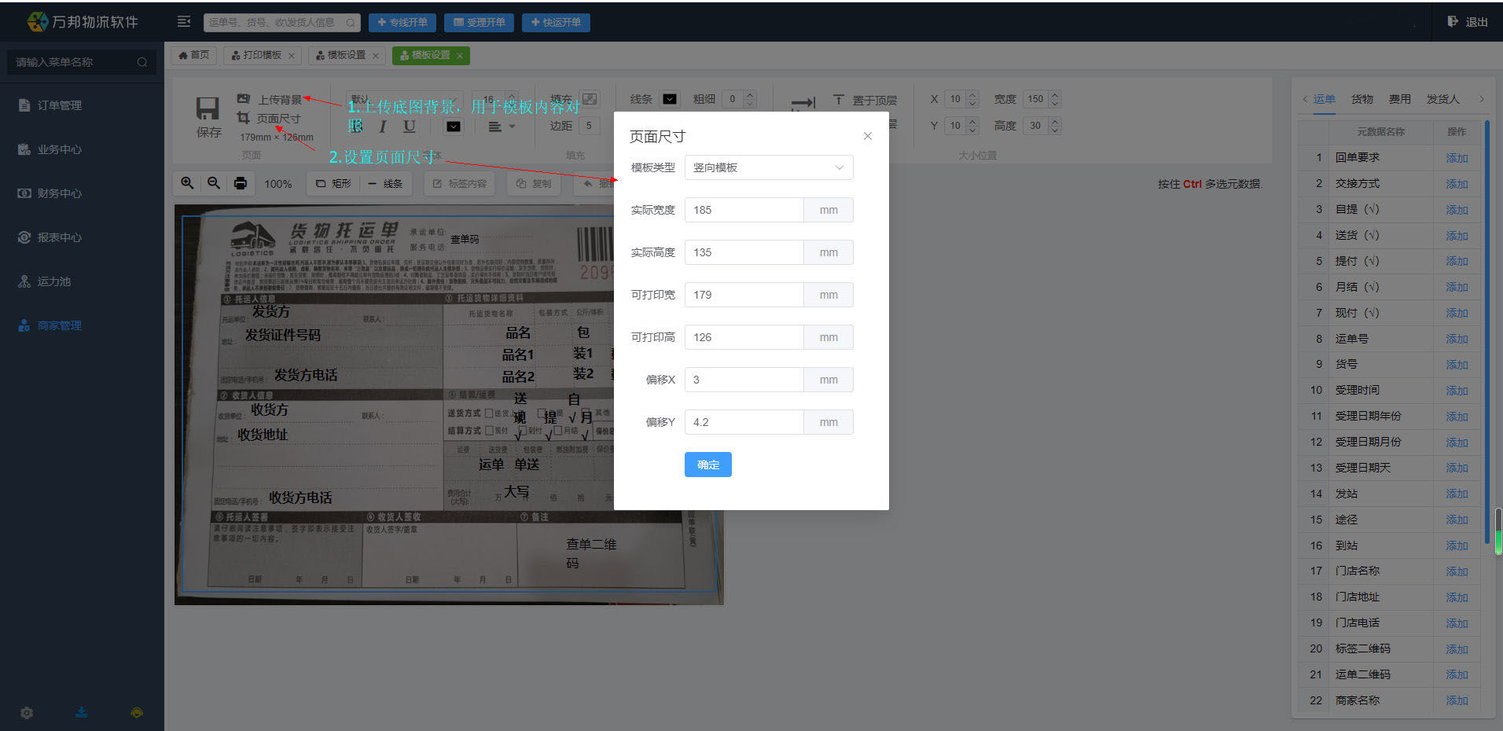Image resolution: width=1503 pixels, height=731 pixels.
Task: Click the 偏移Y input field
Action: pos(744,422)
